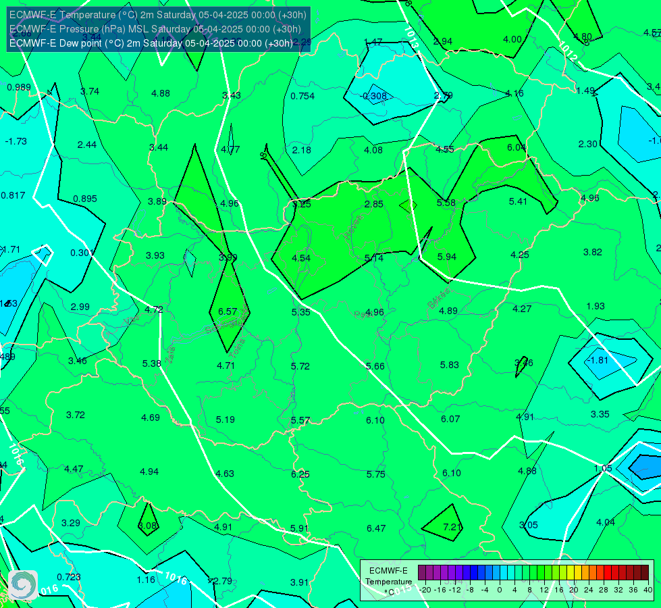Click the 4.47 temperature value
The height and width of the screenshot is (608, 661).
pyautogui.click(x=74, y=470)
